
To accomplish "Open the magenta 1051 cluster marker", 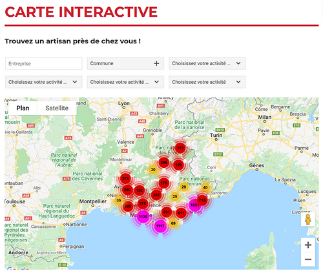I will coord(194,205).
